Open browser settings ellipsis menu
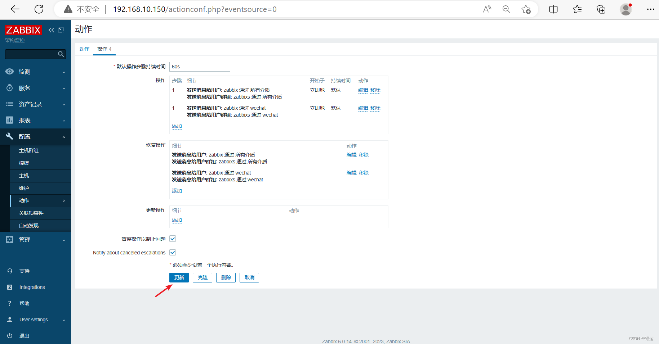 (x=650, y=9)
